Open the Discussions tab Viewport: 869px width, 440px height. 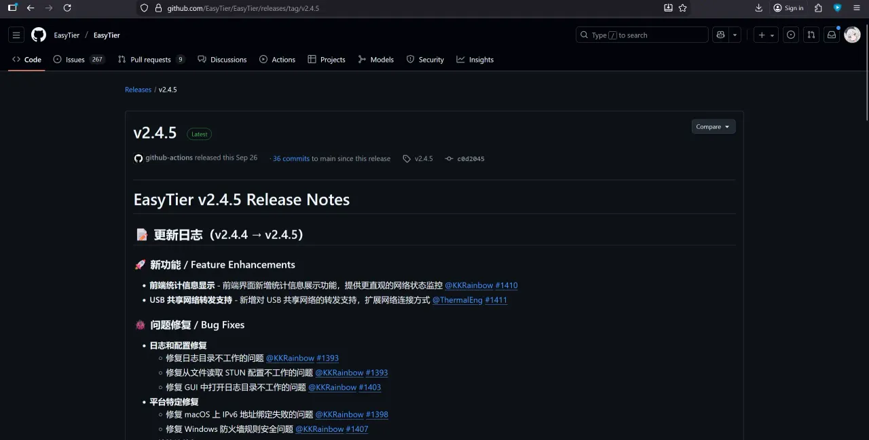coord(222,60)
